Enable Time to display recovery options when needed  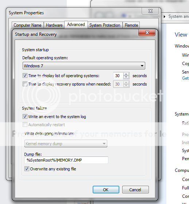pos(25,84)
